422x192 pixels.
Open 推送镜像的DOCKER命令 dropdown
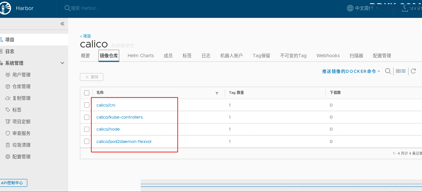tap(351, 71)
